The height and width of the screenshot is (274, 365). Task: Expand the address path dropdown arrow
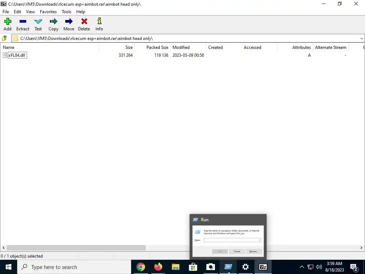coord(361,39)
